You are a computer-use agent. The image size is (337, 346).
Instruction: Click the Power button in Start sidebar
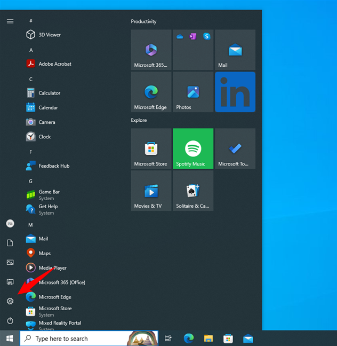pyautogui.click(x=10, y=320)
